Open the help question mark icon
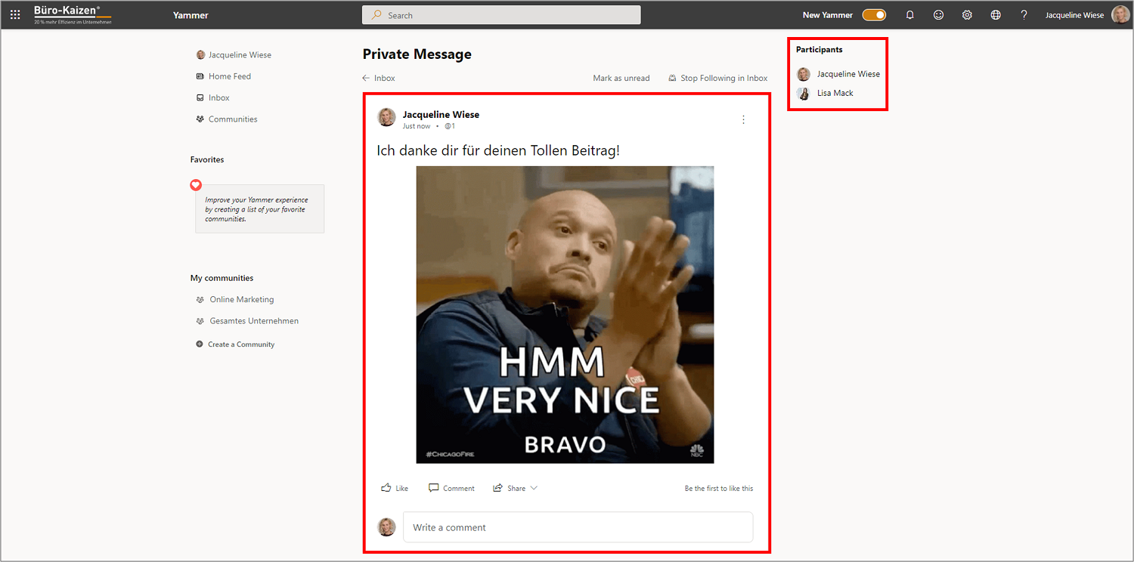 1024,15
